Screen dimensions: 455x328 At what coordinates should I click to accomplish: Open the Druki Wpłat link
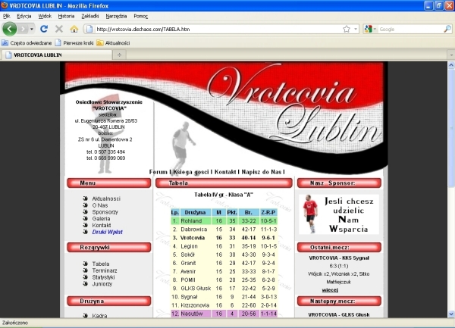click(108, 232)
